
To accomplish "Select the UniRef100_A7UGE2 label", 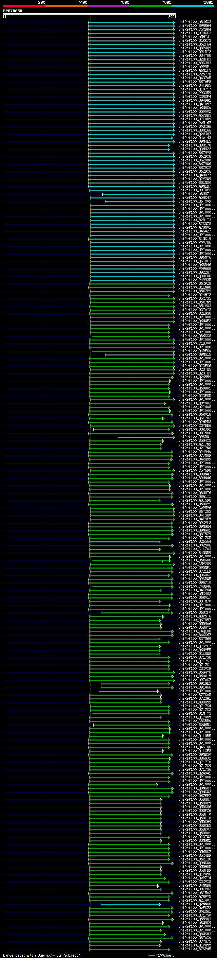I will (195, 33).
